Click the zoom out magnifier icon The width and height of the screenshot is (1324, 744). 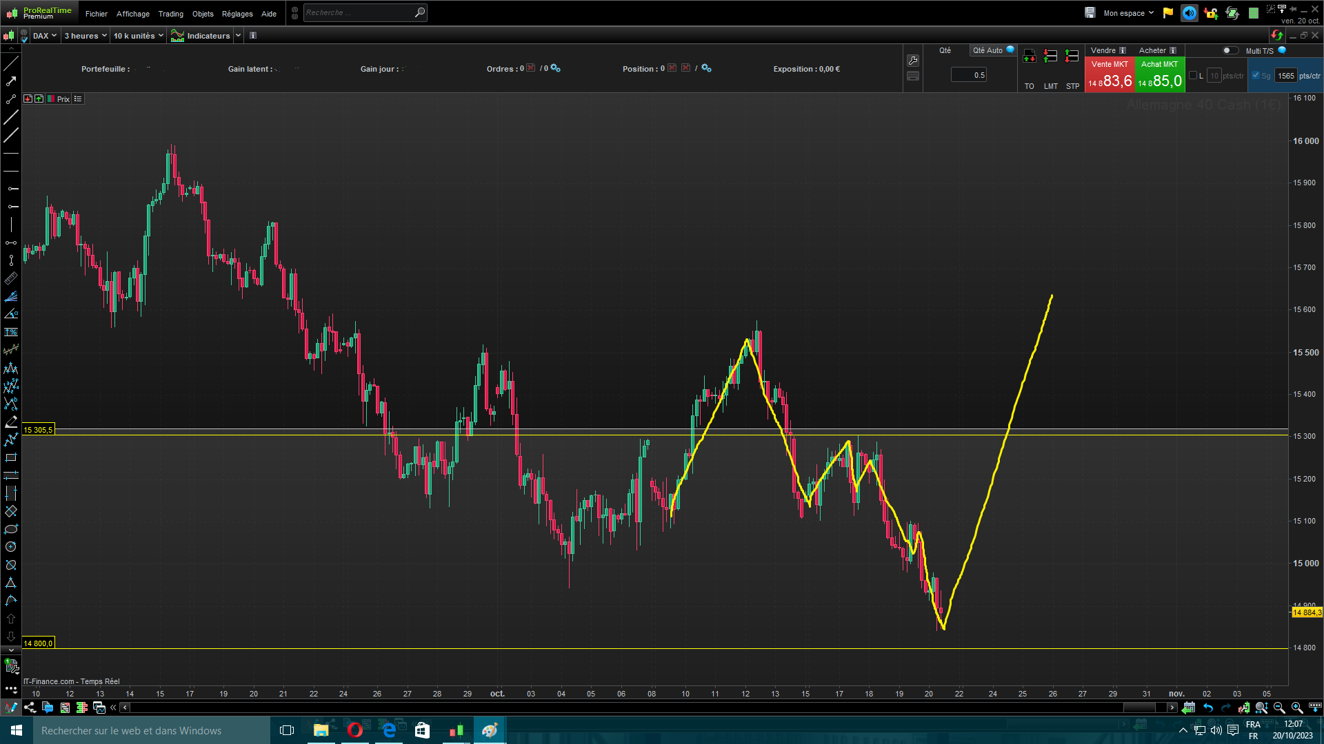point(1279,707)
